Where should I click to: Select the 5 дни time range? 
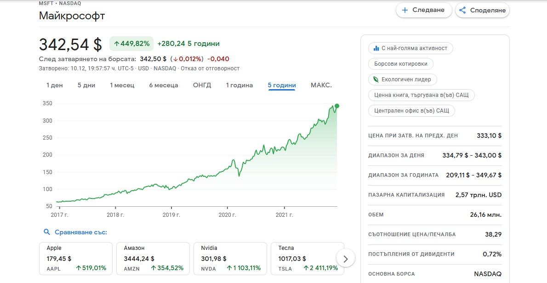tap(86, 85)
